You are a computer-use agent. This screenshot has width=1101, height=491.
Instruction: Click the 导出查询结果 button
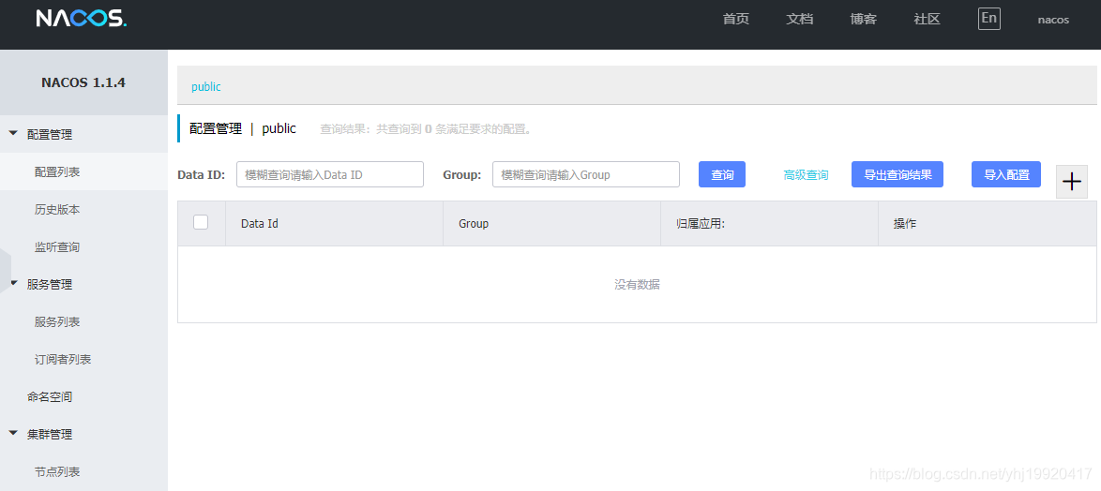click(x=897, y=174)
